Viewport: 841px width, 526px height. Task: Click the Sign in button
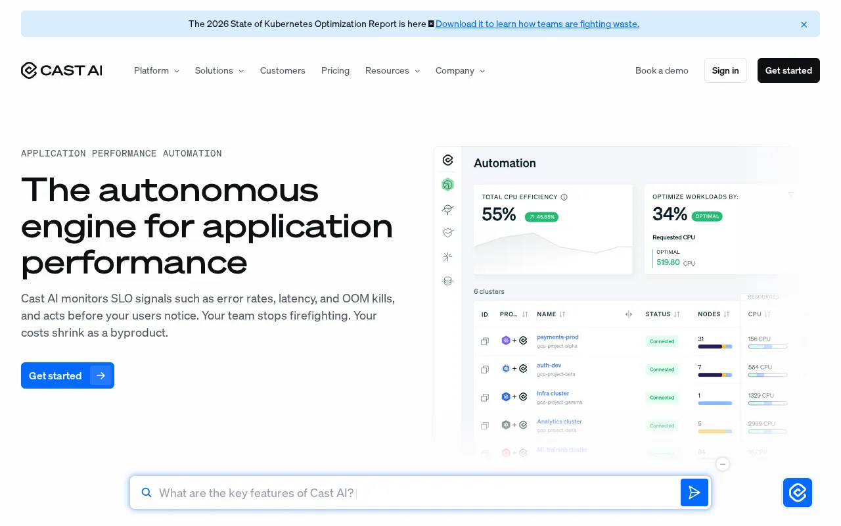(725, 70)
